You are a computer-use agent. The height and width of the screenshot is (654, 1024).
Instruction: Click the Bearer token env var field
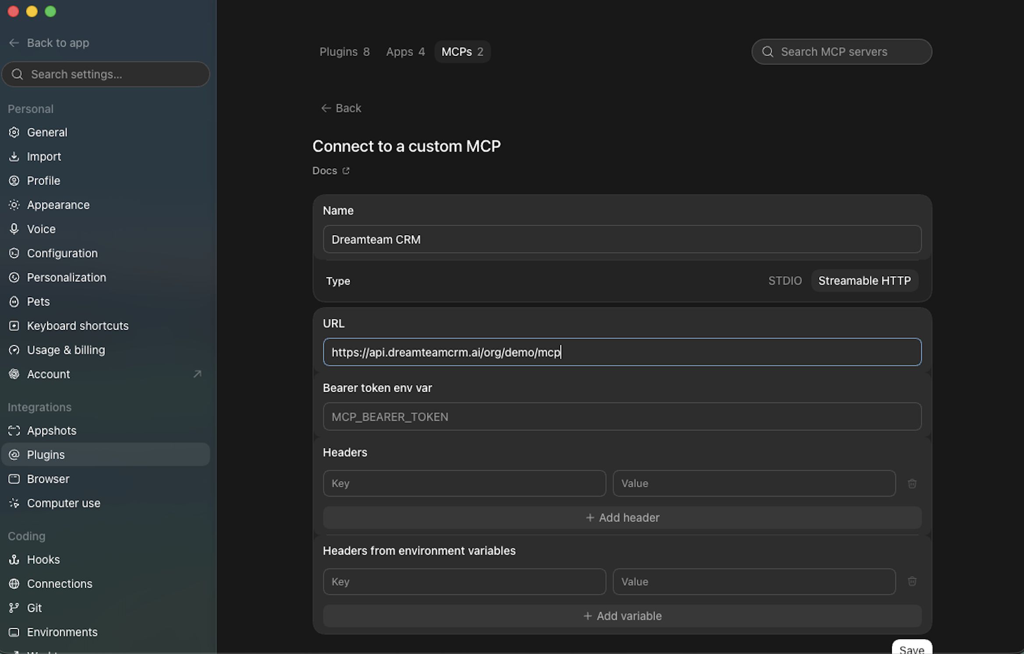(x=622, y=417)
